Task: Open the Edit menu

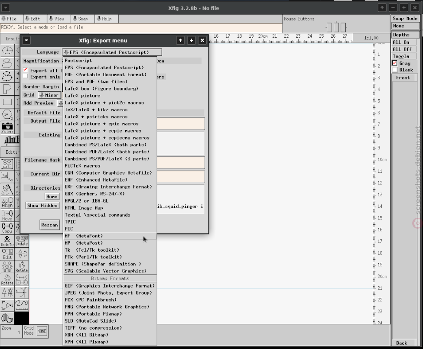Action: [x=36, y=19]
